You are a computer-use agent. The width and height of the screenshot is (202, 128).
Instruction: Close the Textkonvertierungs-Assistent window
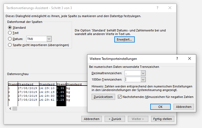(x=170, y=8)
